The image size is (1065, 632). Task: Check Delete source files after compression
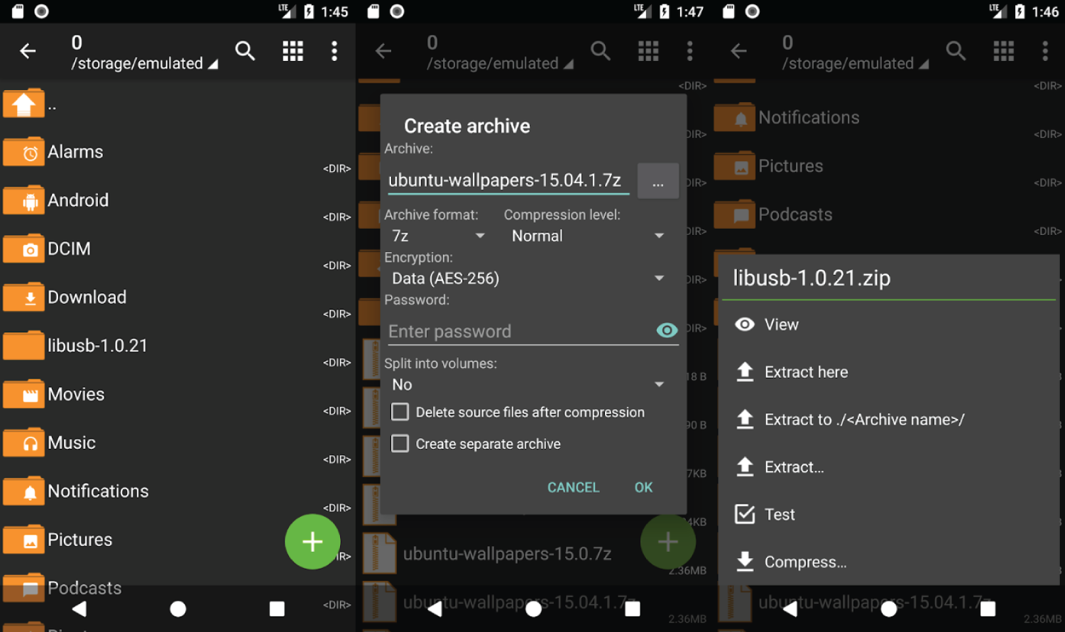click(x=400, y=412)
